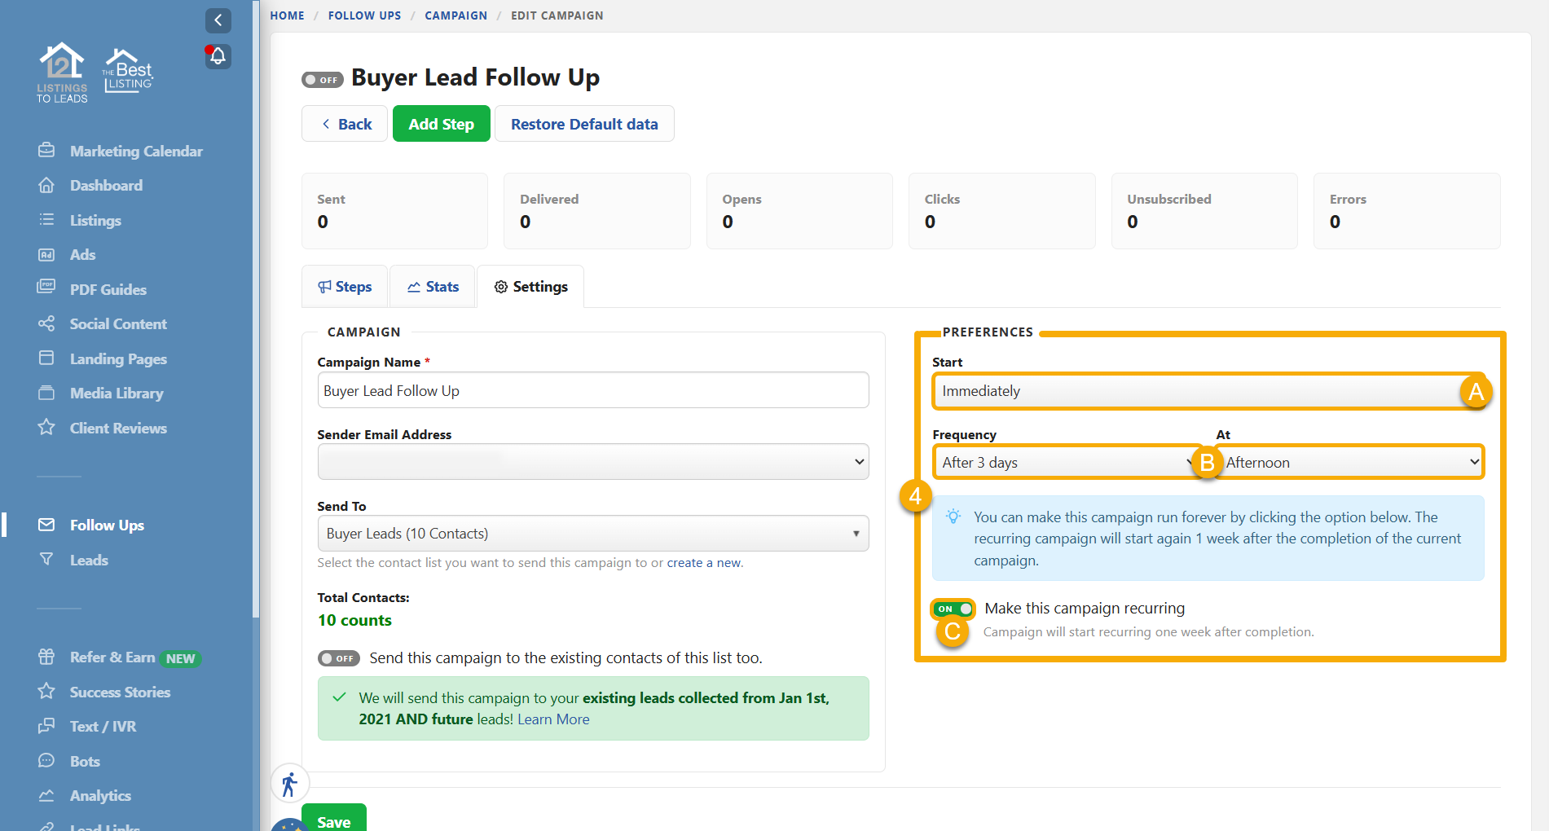Go to Media Library in sidebar
This screenshot has height=831, width=1549.
(116, 394)
